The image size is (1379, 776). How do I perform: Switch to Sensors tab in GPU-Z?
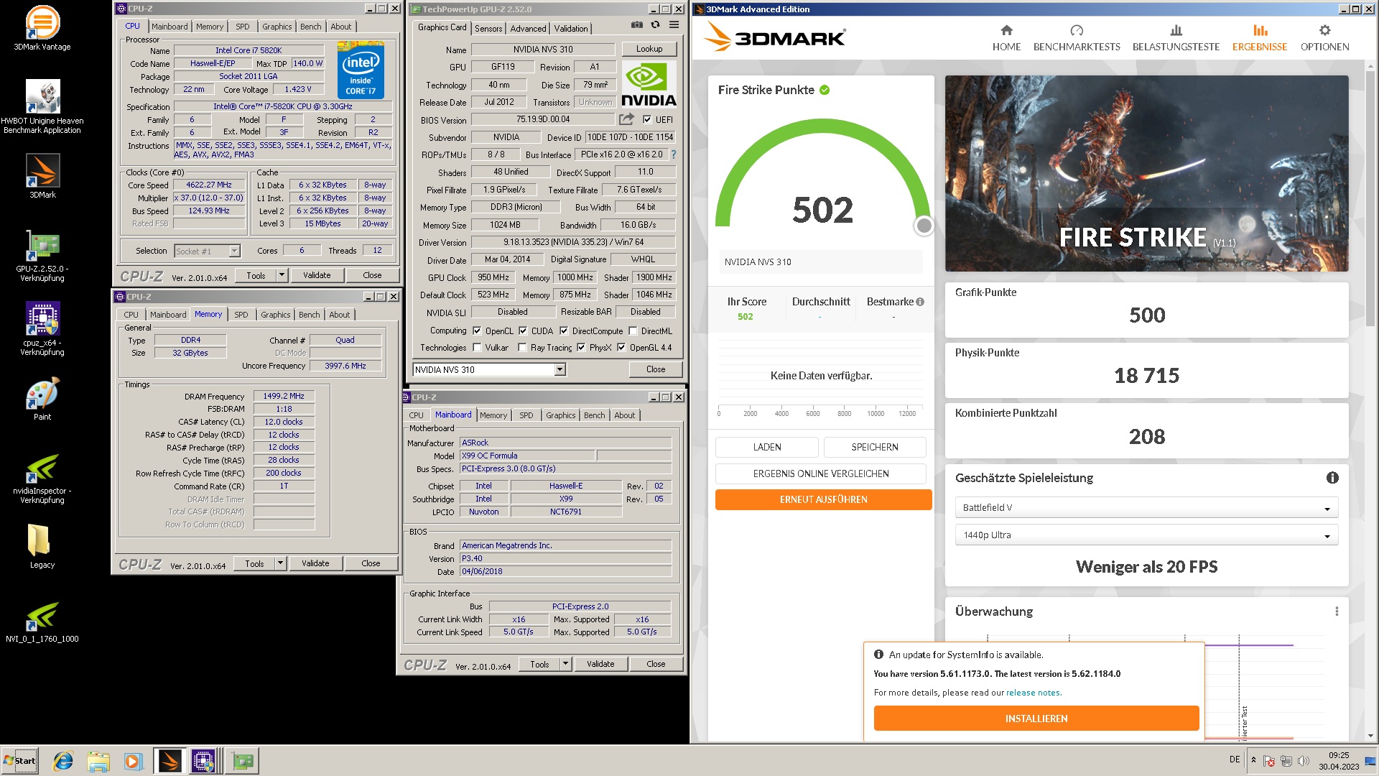click(488, 28)
